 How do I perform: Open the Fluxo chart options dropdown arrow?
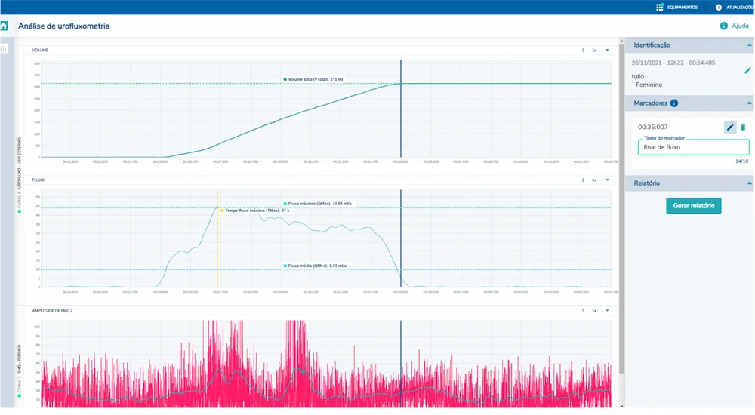click(x=607, y=180)
